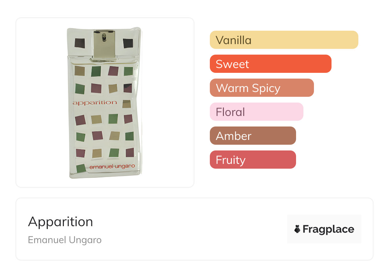This screenshot has width=389, height=276.
Task: Choose the Floral accord bar
Action: (256, 112)
